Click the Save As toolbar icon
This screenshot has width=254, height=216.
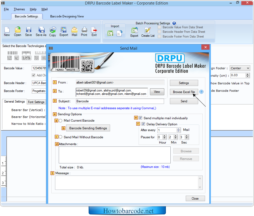(x=41, y=31)
